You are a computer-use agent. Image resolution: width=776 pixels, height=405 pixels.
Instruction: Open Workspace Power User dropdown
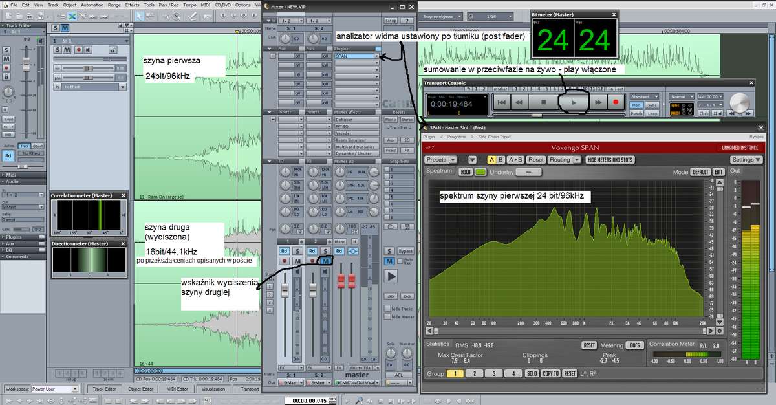point(55,389)
